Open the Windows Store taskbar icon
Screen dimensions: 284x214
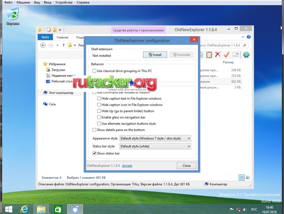[58, 209]
